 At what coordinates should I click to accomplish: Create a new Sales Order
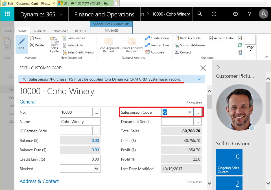(73, 45)
